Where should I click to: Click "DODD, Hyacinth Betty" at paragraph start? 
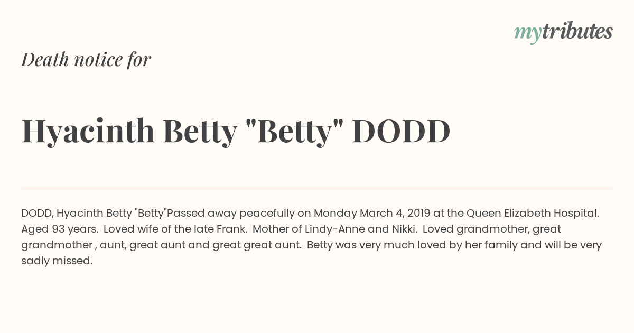point(77,214)
